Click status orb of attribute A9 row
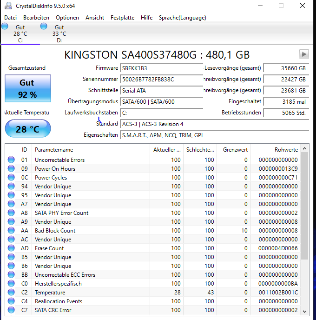Screen dimensions: 316x320 11,221
